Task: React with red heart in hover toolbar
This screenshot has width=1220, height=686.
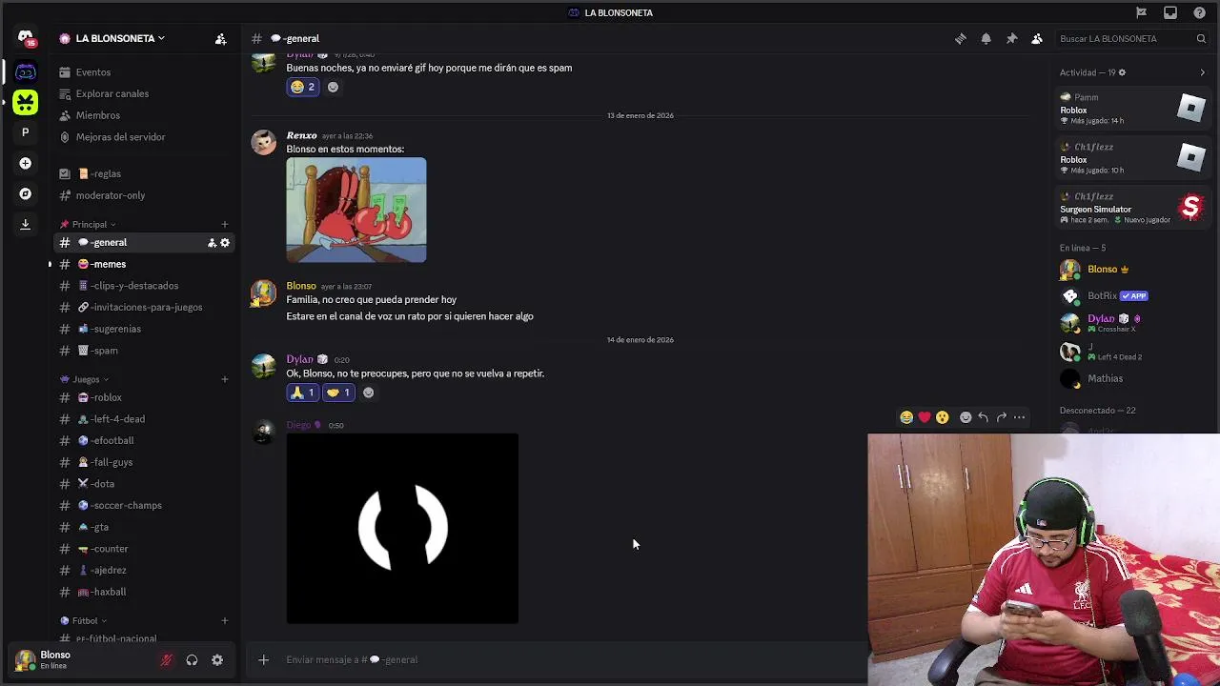Action: pos(925,417)
